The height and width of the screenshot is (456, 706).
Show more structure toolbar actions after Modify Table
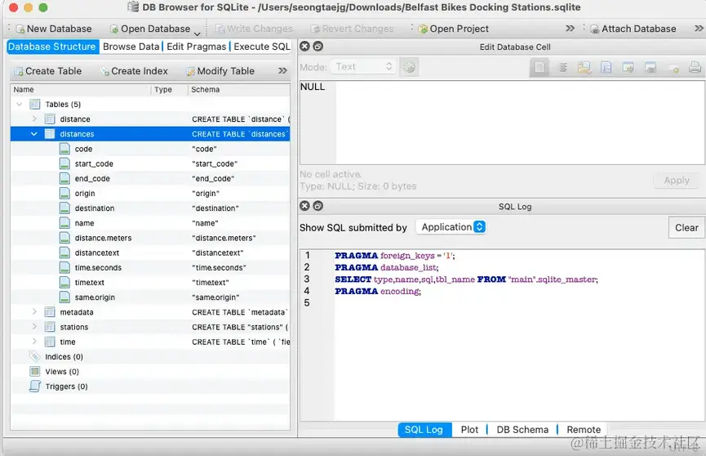coord(282,71)
